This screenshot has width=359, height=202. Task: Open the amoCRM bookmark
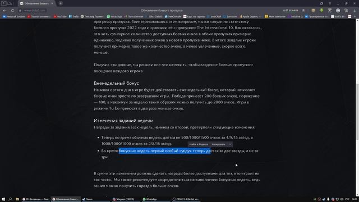tap(214, 16)
